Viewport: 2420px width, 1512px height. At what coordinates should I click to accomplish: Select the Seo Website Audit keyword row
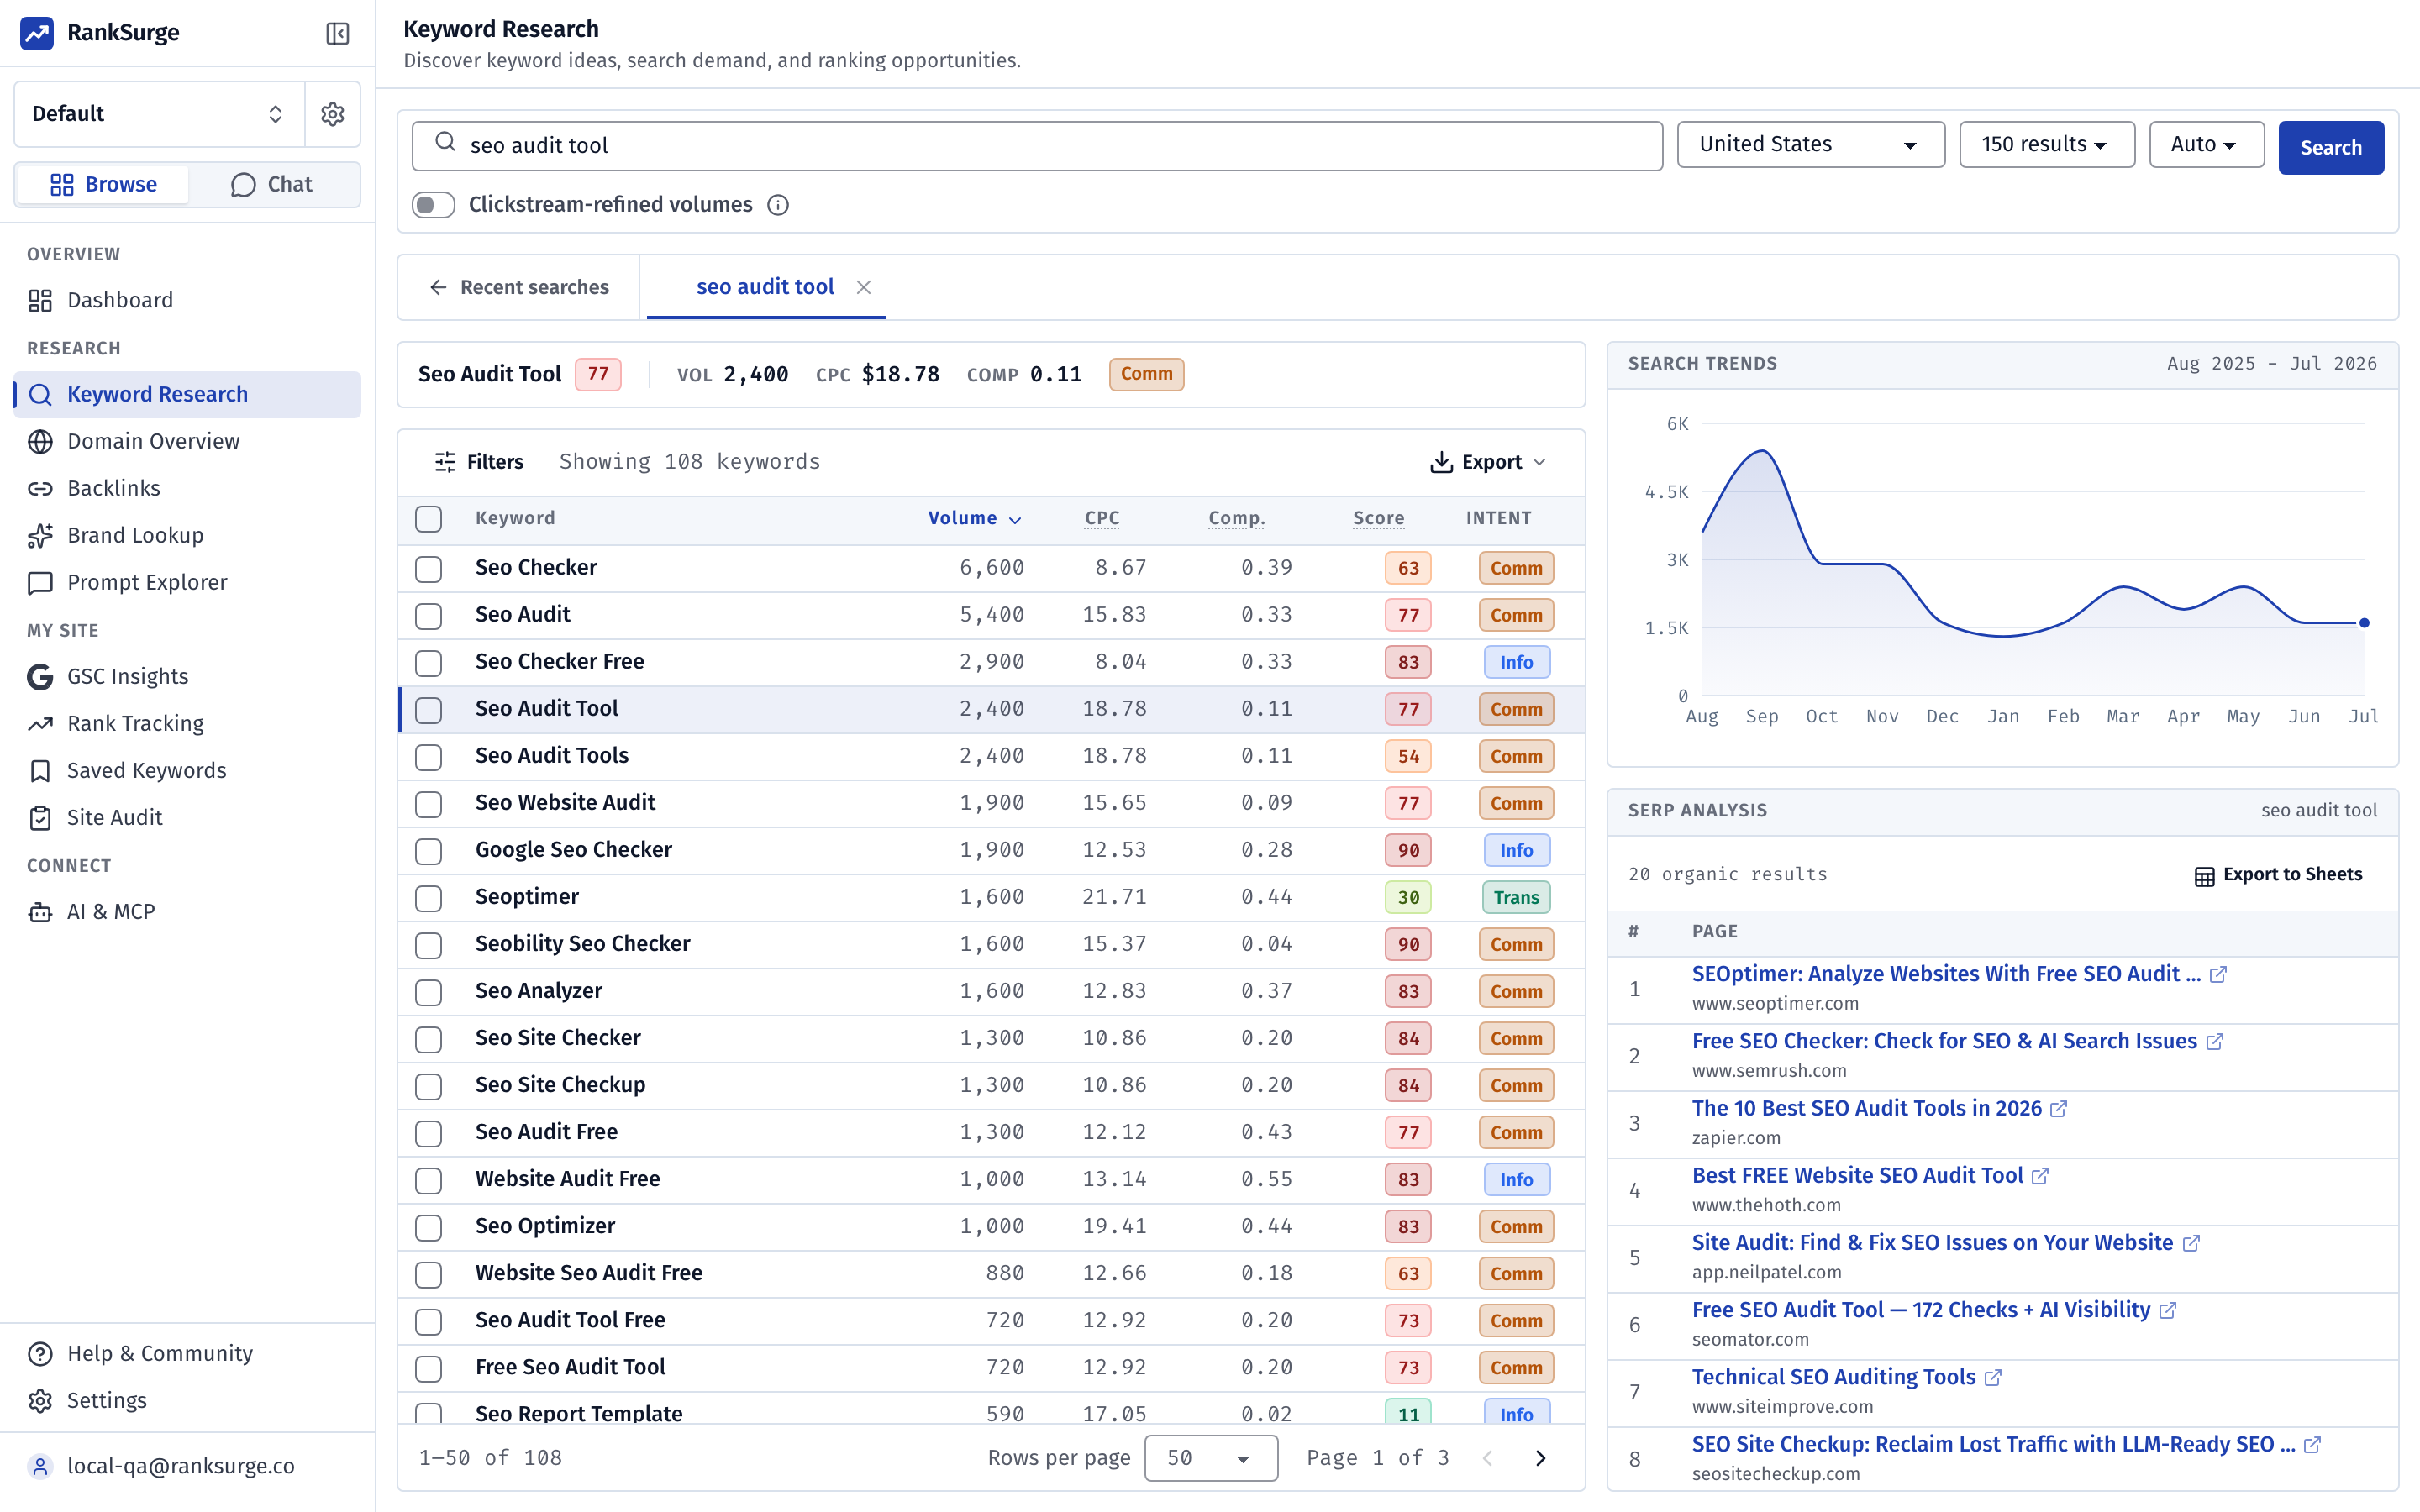(x=991, y=803)
